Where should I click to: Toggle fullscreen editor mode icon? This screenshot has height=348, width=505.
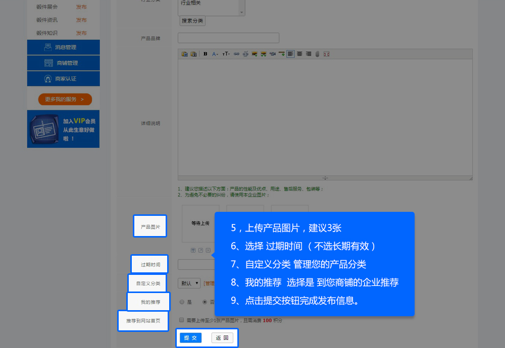point(326,54)
